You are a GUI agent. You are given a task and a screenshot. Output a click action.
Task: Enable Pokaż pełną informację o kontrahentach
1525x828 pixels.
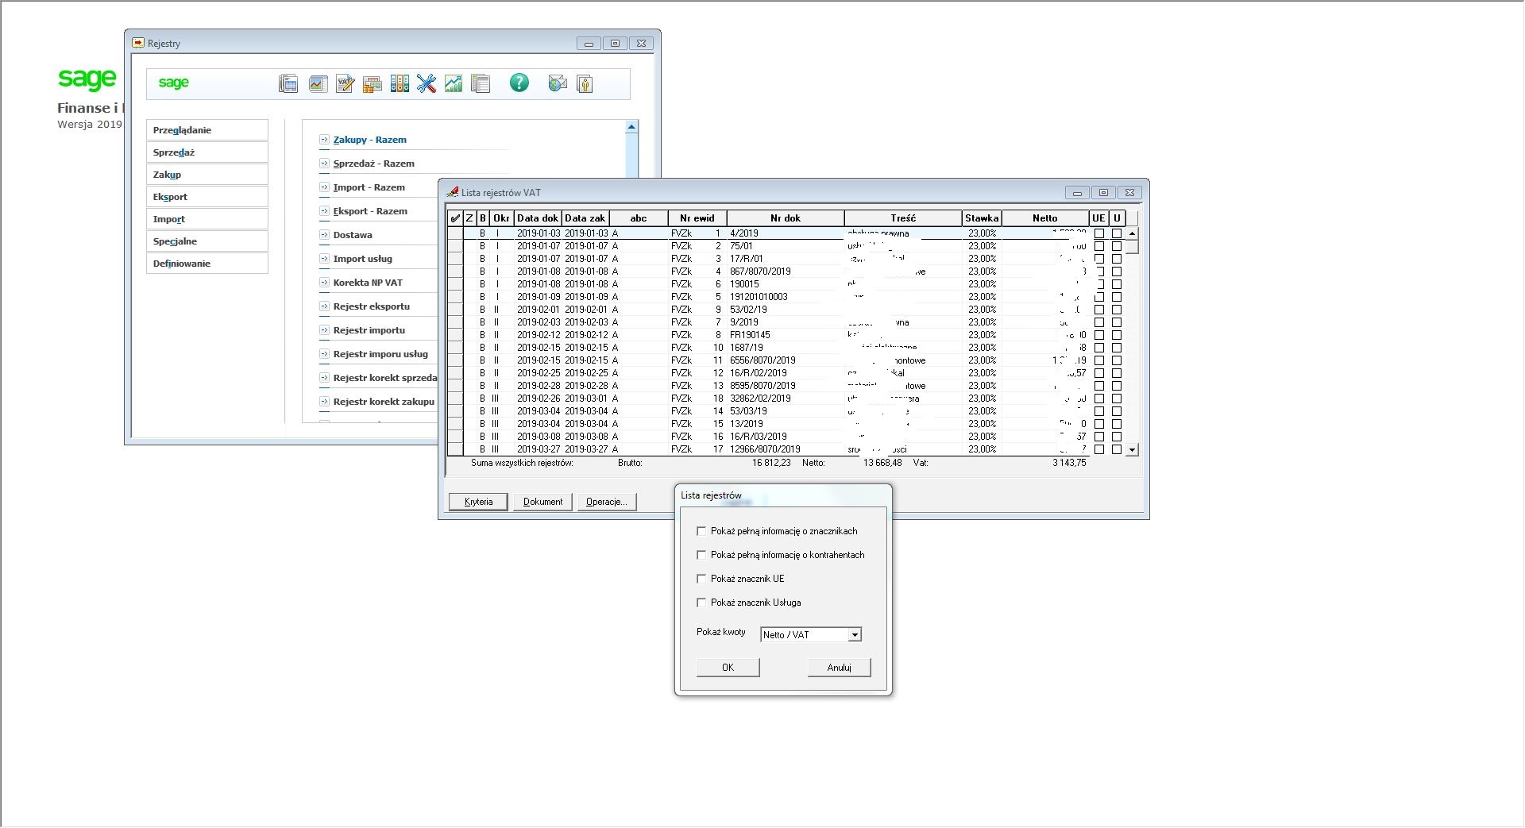(701, 555)
